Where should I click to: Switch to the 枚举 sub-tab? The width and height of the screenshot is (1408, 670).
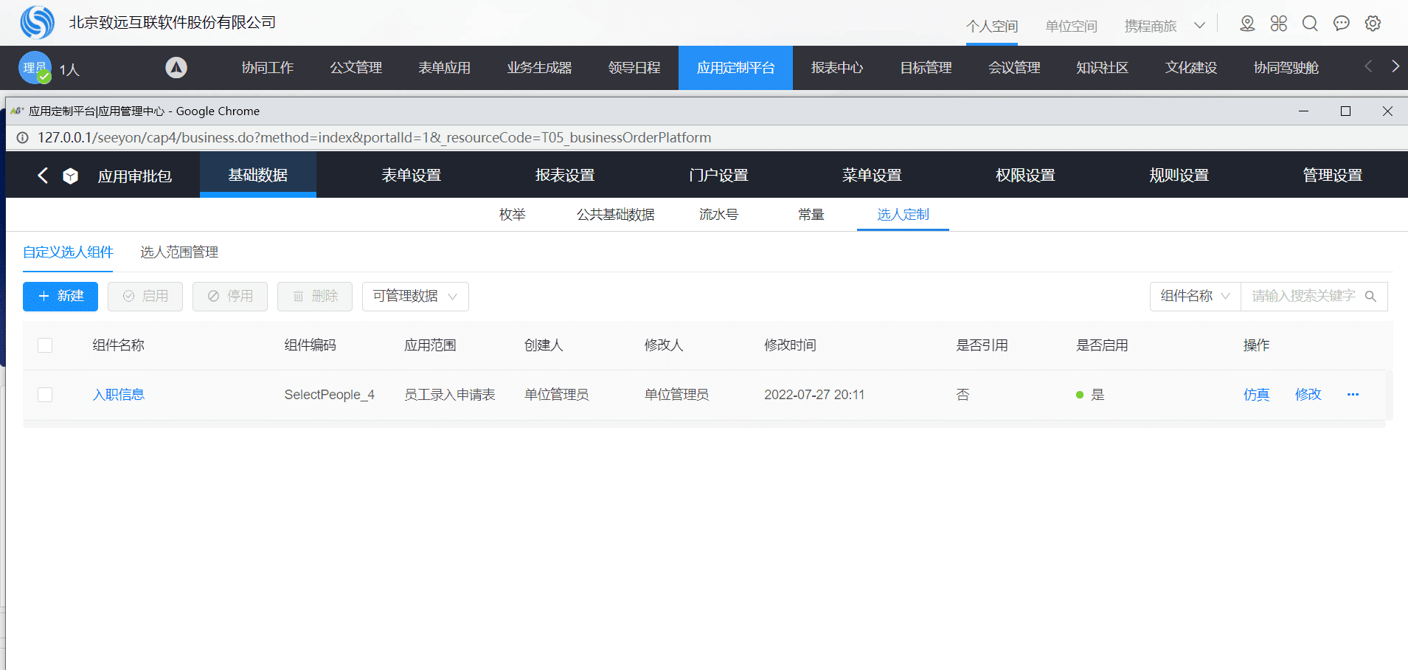pyautogui.click(x=513, y=215)
